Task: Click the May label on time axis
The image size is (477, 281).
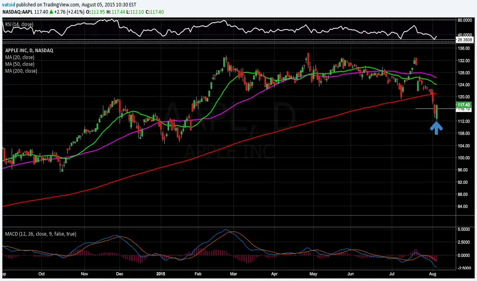Action: pyautogui.click(x=313, y=274)
